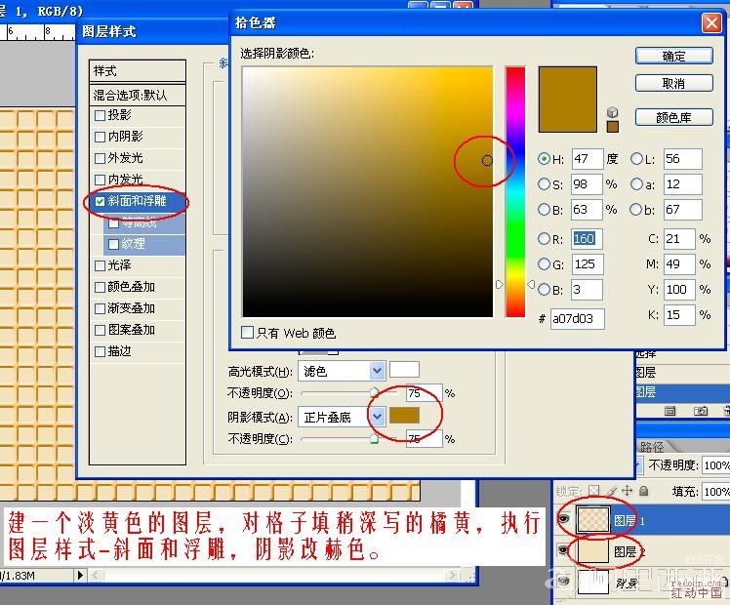Click new snapshot camera icon in History panel
730x605 pixels.
pyautogui.click(x=700, y=411)
